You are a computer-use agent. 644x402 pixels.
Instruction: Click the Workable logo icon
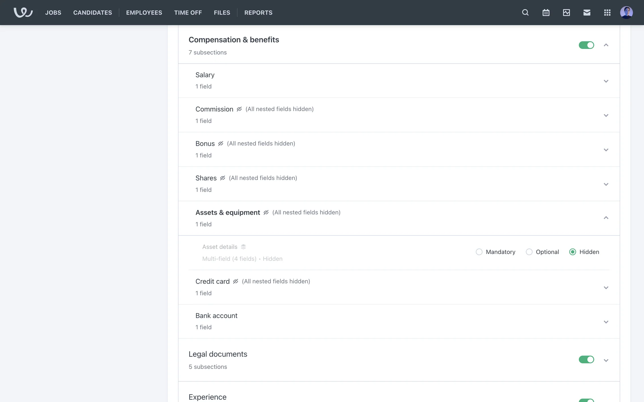click(x=23, y=12)
